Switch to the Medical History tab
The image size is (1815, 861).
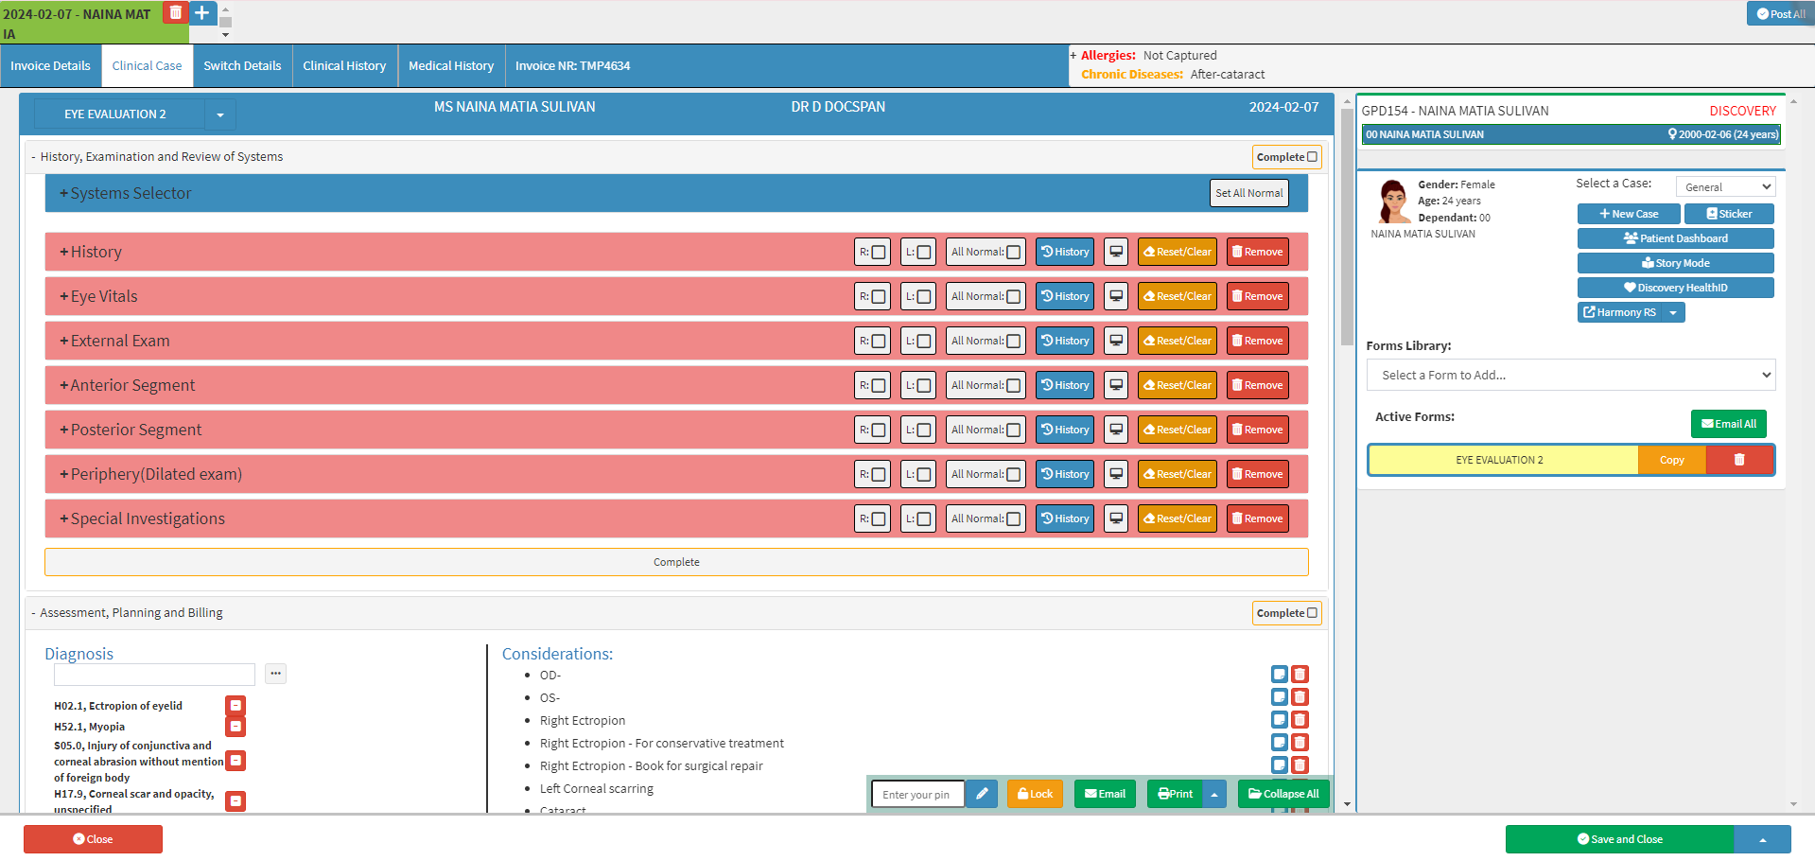(451, 66)
